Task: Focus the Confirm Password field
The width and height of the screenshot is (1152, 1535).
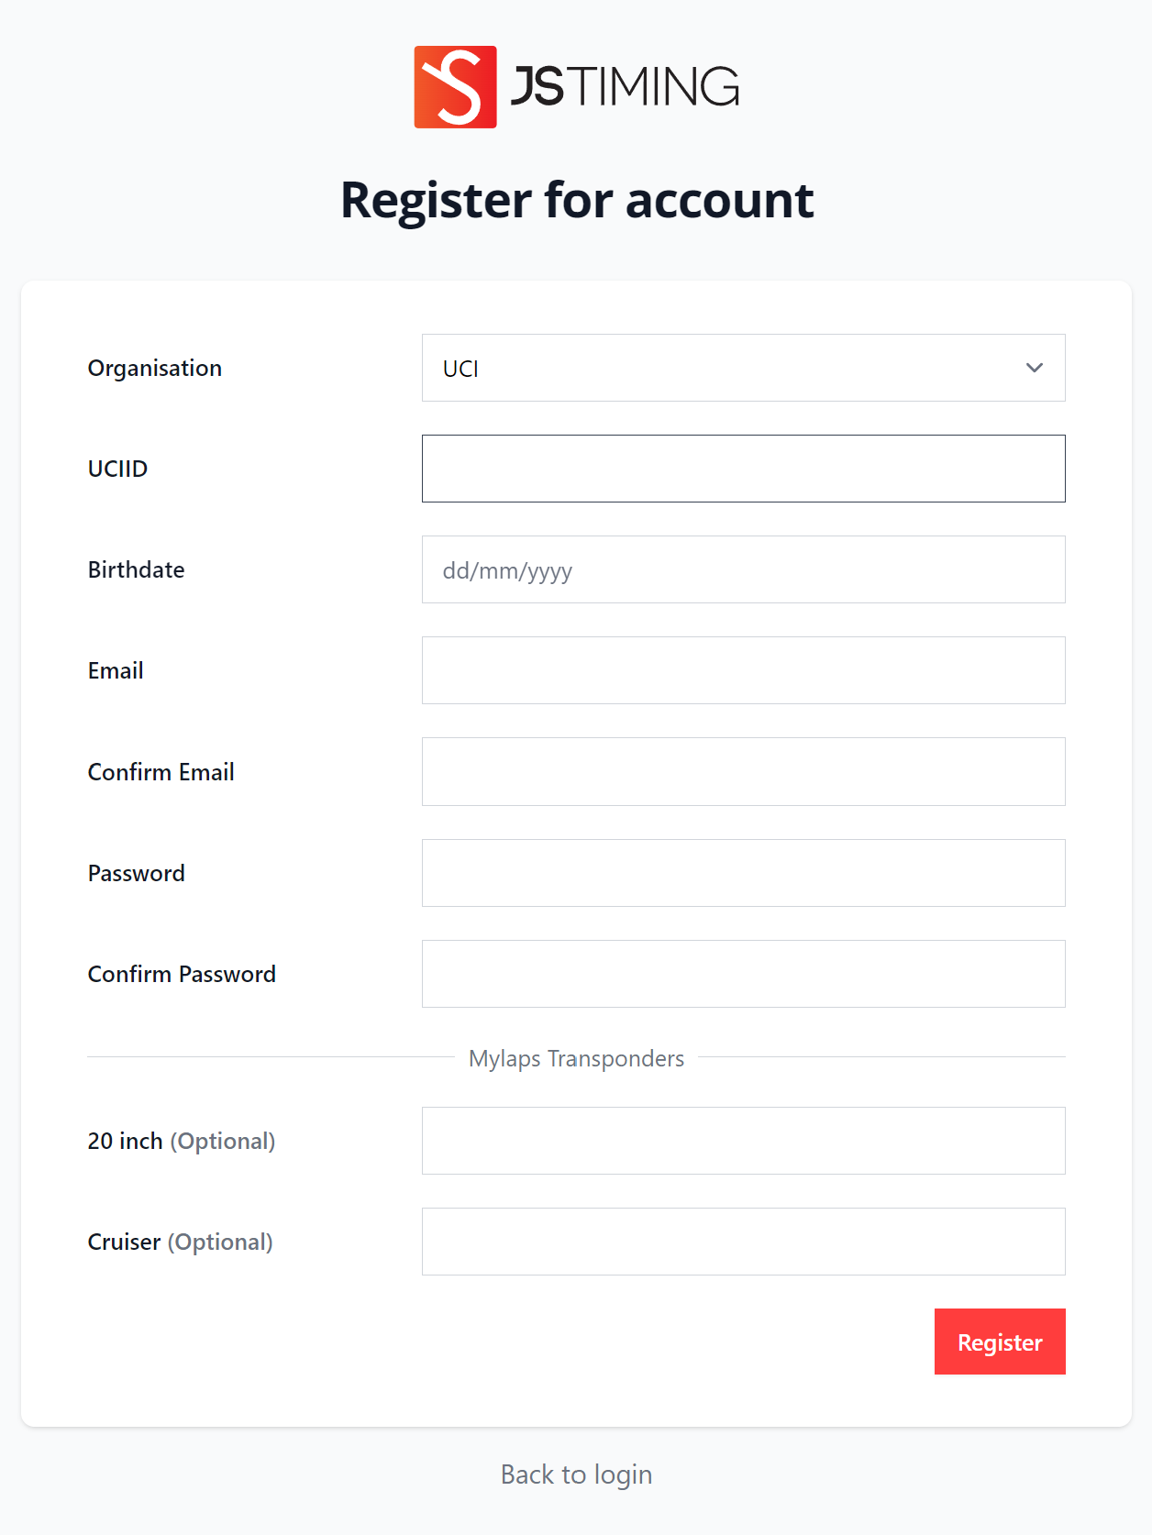Action: tap(743, 973)
